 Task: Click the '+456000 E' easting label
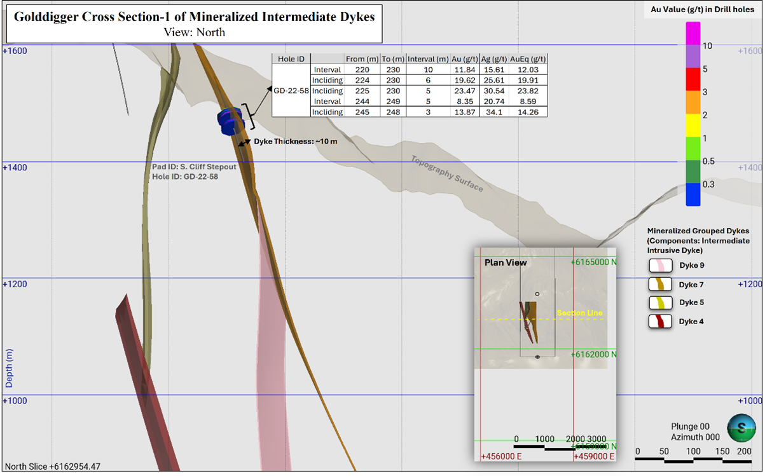click(502, 456)
